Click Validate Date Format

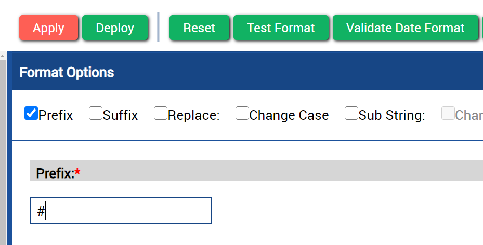click(406, 28)
